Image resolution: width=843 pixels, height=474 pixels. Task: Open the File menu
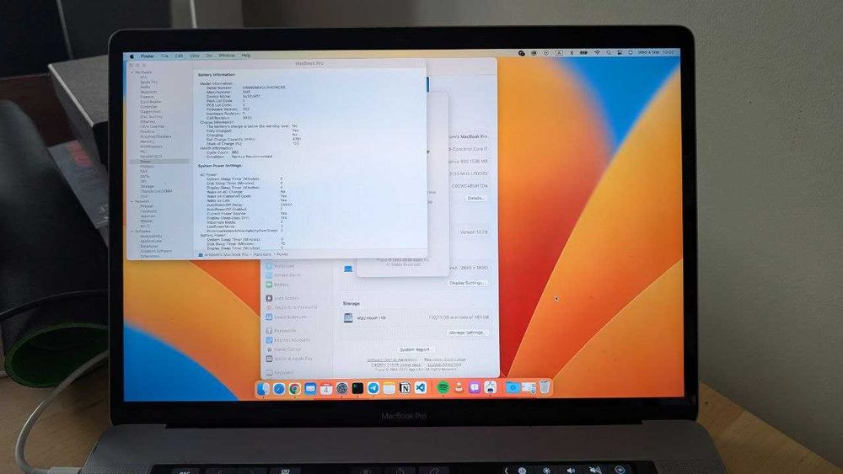point(164,56)
